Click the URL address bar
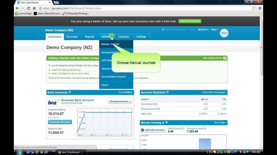Screen dimensions: 277x155 click(x=145, y=8)
